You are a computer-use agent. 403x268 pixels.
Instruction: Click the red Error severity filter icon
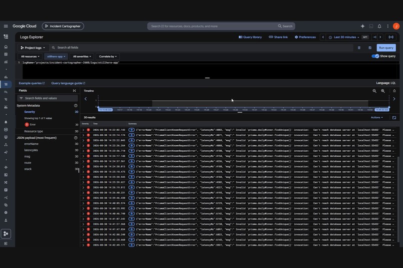[26, 125]
